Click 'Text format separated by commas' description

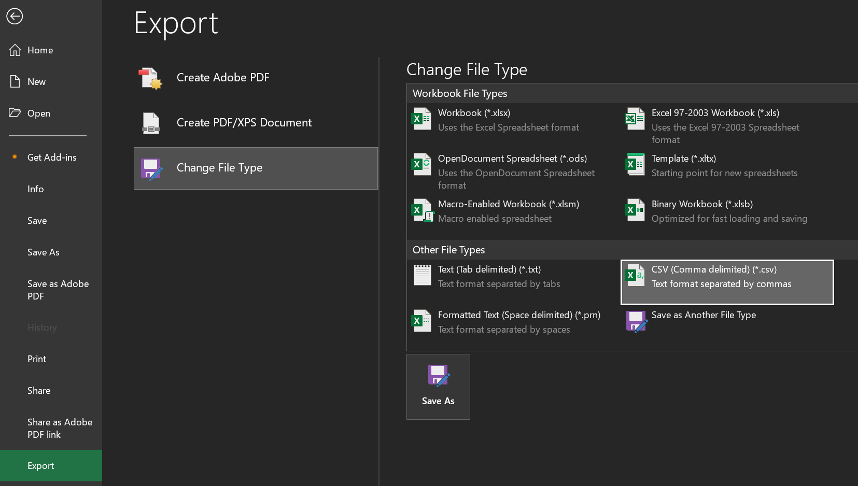[721, 284]
